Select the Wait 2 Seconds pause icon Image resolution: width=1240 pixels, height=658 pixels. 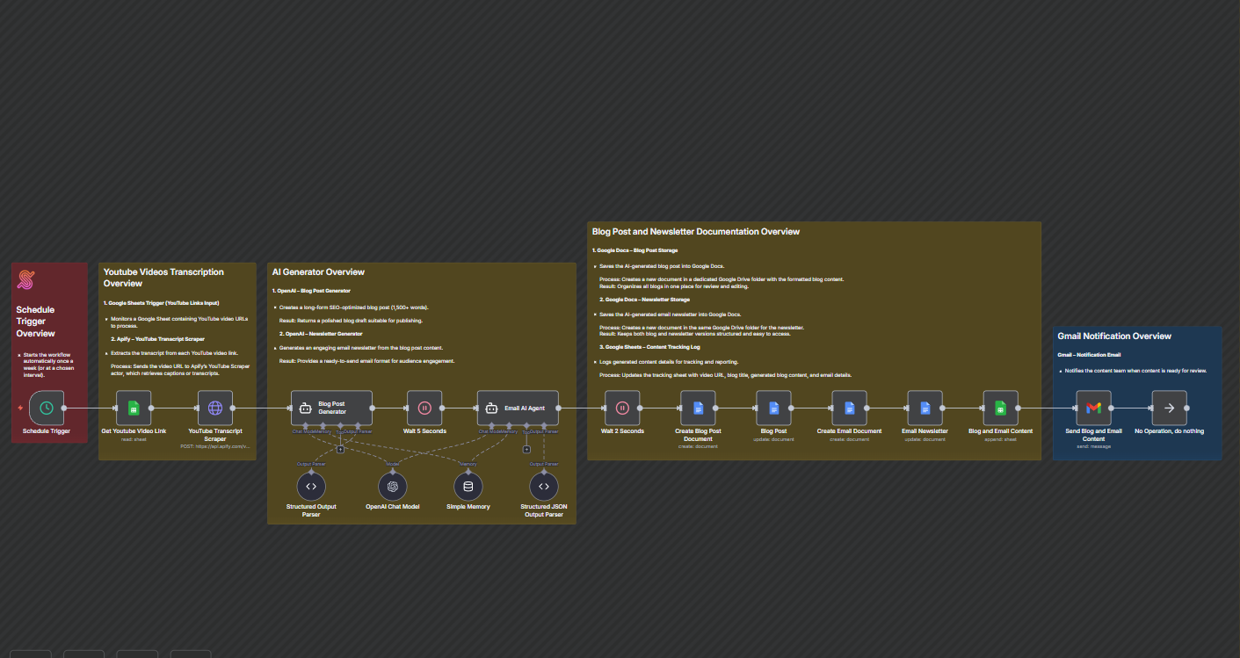click(x=621, y=408)
